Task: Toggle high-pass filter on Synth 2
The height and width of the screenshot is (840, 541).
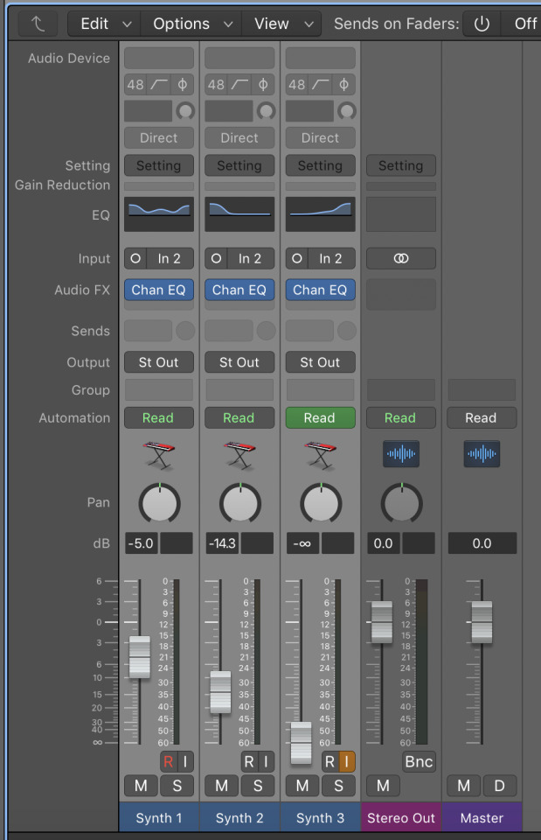Action: [x=239, y=84]
